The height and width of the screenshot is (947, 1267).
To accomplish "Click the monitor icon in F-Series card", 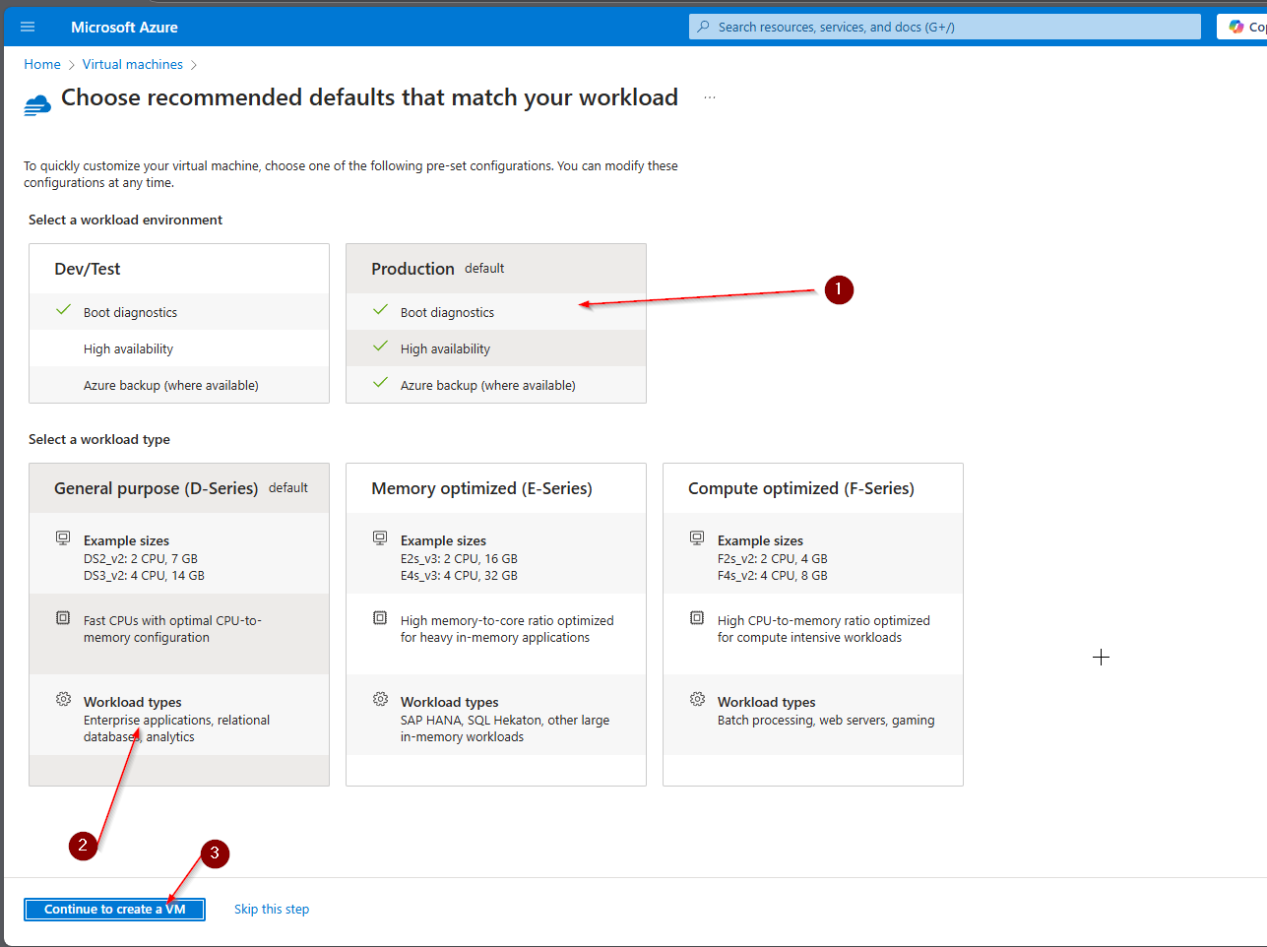I will pos(697,537).
